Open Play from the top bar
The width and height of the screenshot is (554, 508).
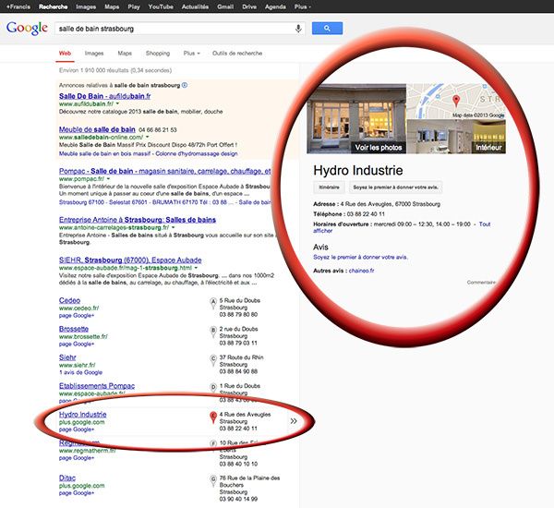134,6
